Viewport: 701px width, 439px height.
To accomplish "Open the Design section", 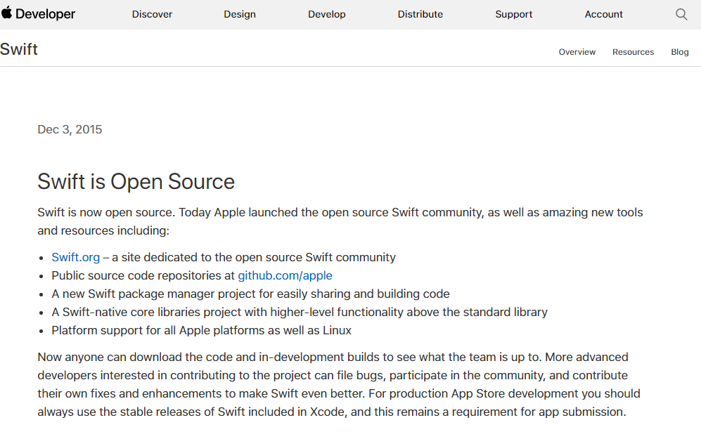I will click(240, 14).
